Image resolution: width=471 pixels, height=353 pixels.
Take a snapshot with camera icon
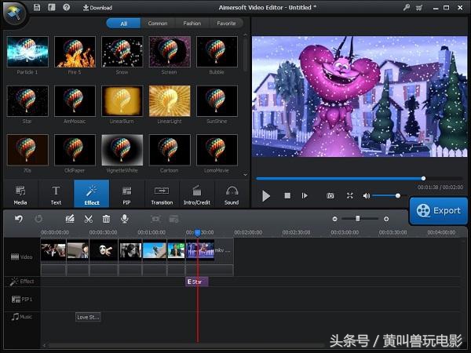coord(330,195)
